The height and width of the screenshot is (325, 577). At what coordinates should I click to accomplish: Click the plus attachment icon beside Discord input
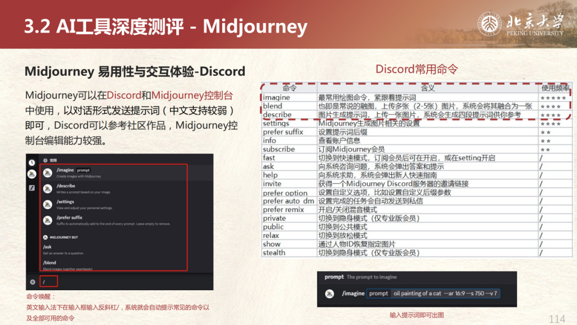pos(33,282)
